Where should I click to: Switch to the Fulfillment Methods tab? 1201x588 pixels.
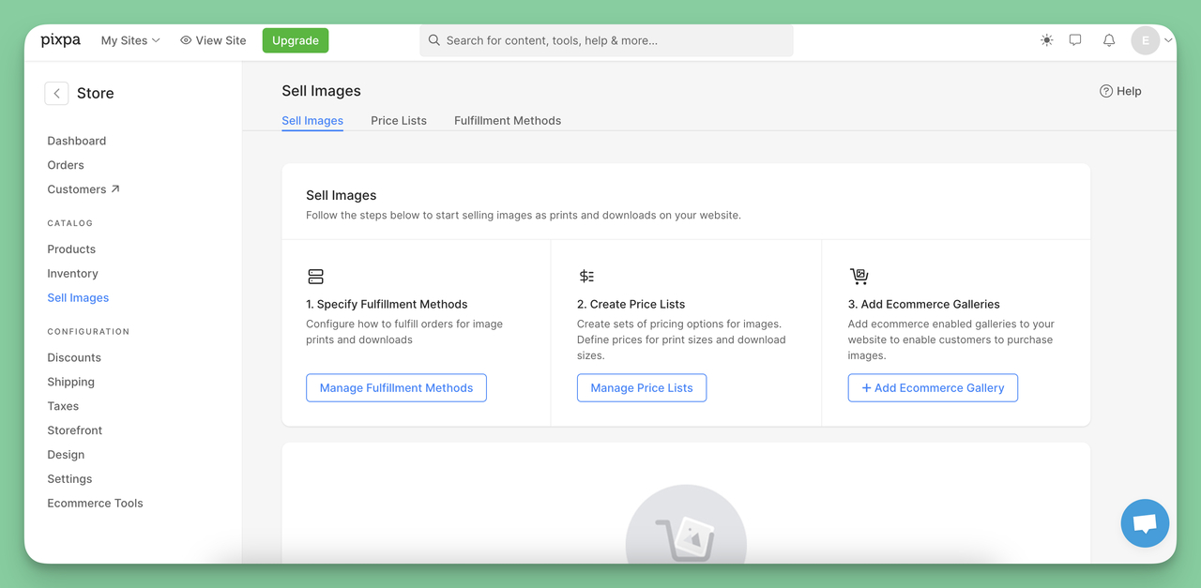pos(507,120)
